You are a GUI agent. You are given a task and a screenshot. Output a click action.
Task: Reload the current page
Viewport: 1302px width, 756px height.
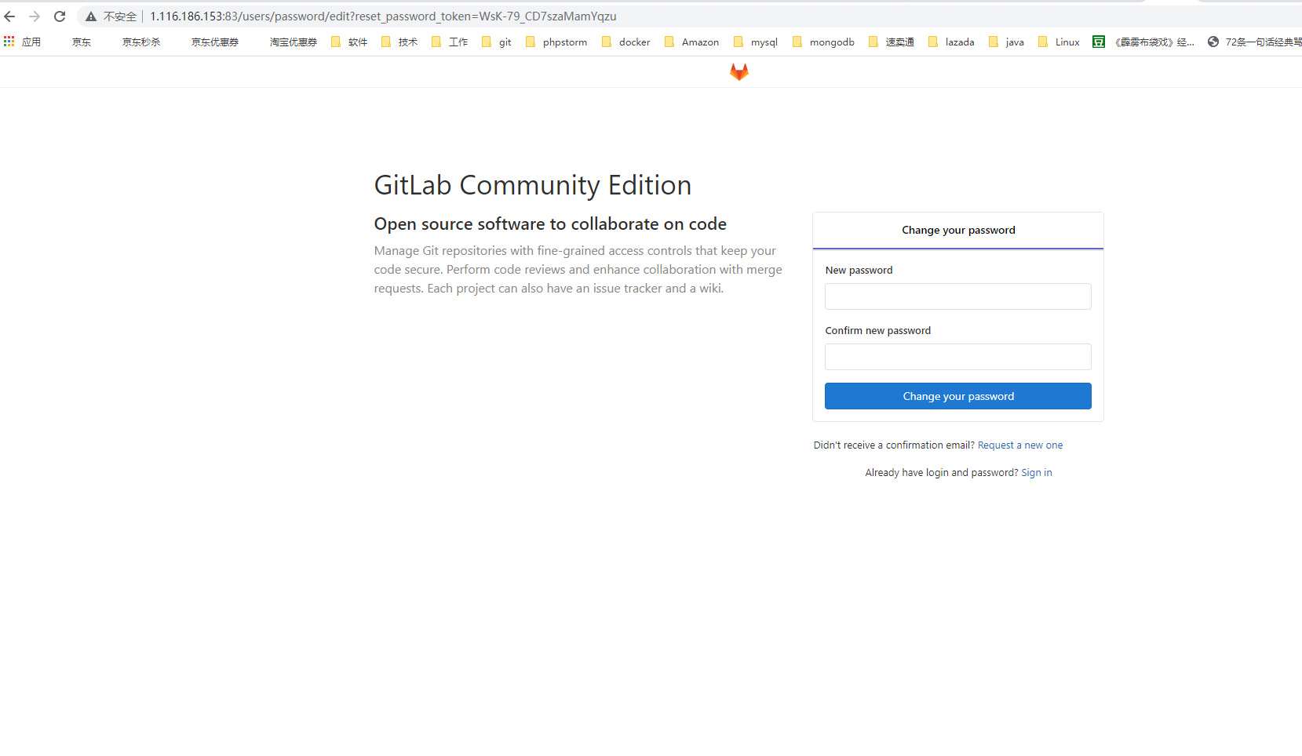pyautogui.click(x=60, y=16)
